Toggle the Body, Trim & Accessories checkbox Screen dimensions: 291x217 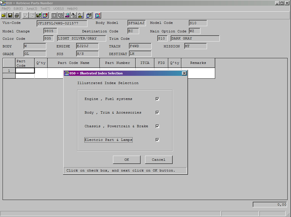[157, 113]
